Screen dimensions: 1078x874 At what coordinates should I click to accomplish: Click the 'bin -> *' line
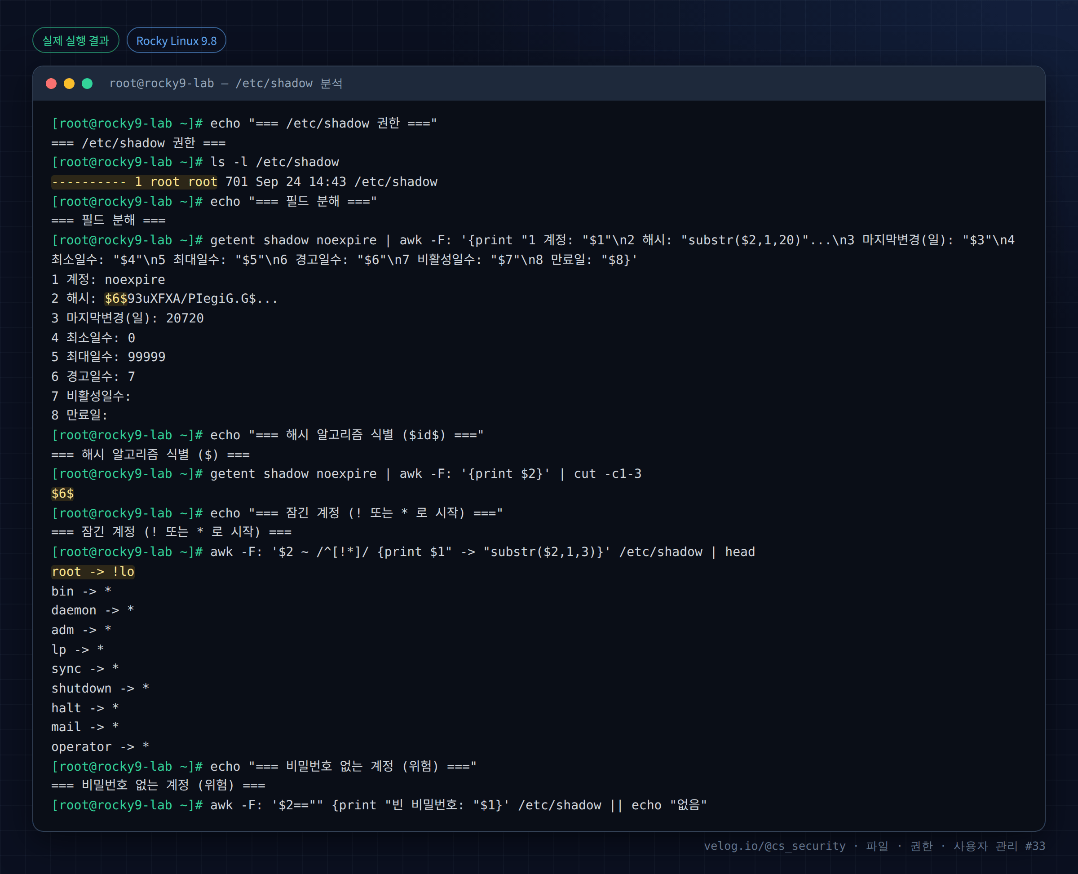coord(82,591)
